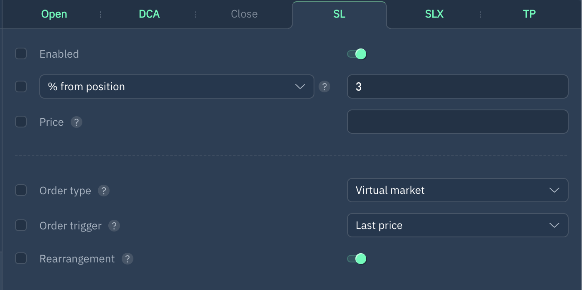
Task: Check the box beside Rearrangement
Action: coord(21,259)
